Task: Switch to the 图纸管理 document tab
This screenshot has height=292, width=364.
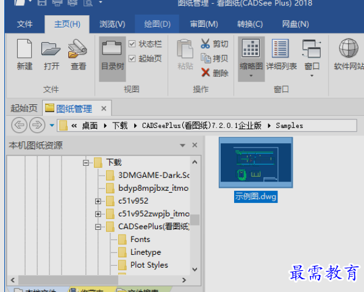Action: [74, 109]
